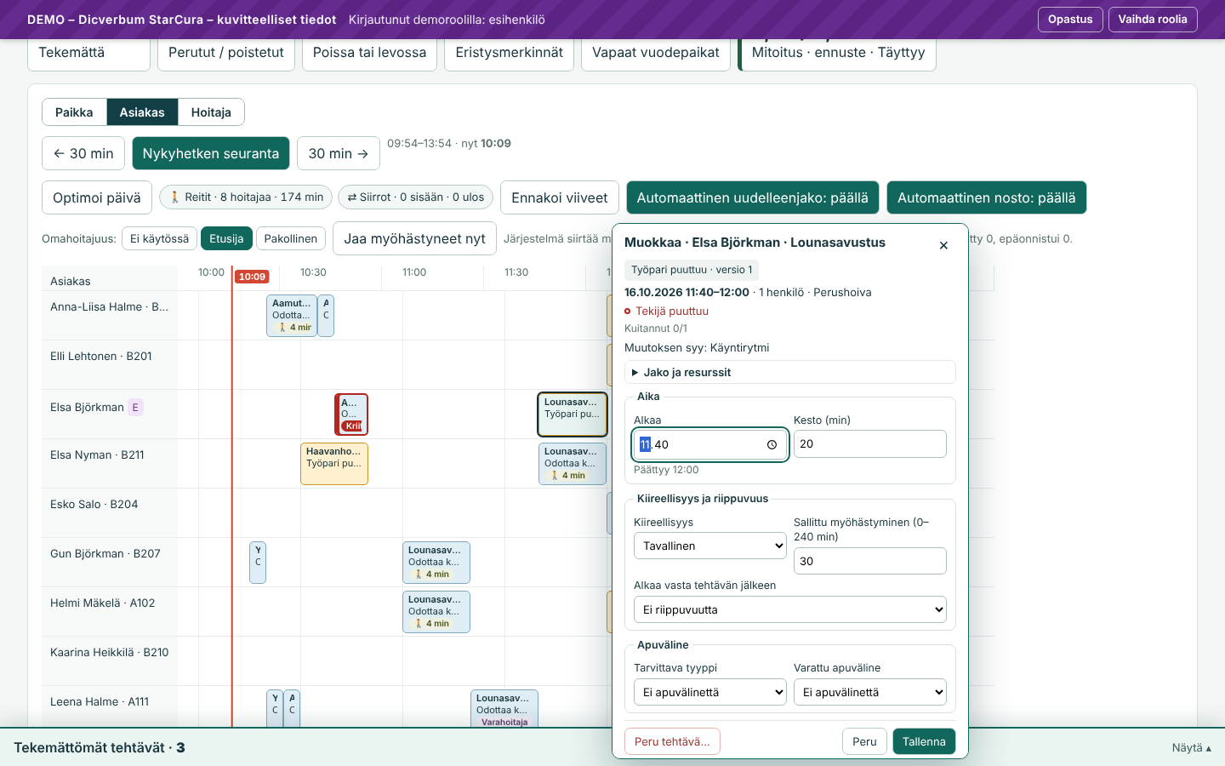The height and width of the screenshot is (766, 1225).
Task: Cancel the dialog with Peru
Action: point(864,741)
